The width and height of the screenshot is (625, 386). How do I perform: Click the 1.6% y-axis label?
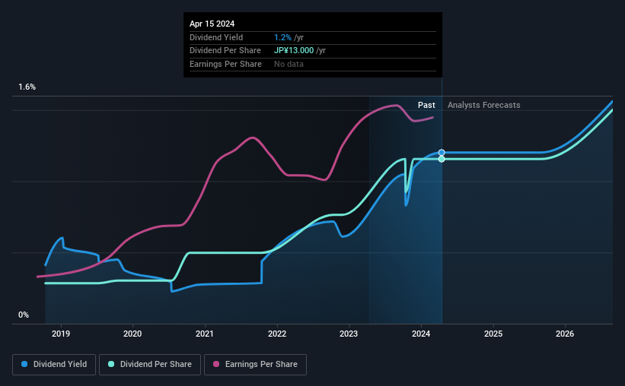pos(27,87)
